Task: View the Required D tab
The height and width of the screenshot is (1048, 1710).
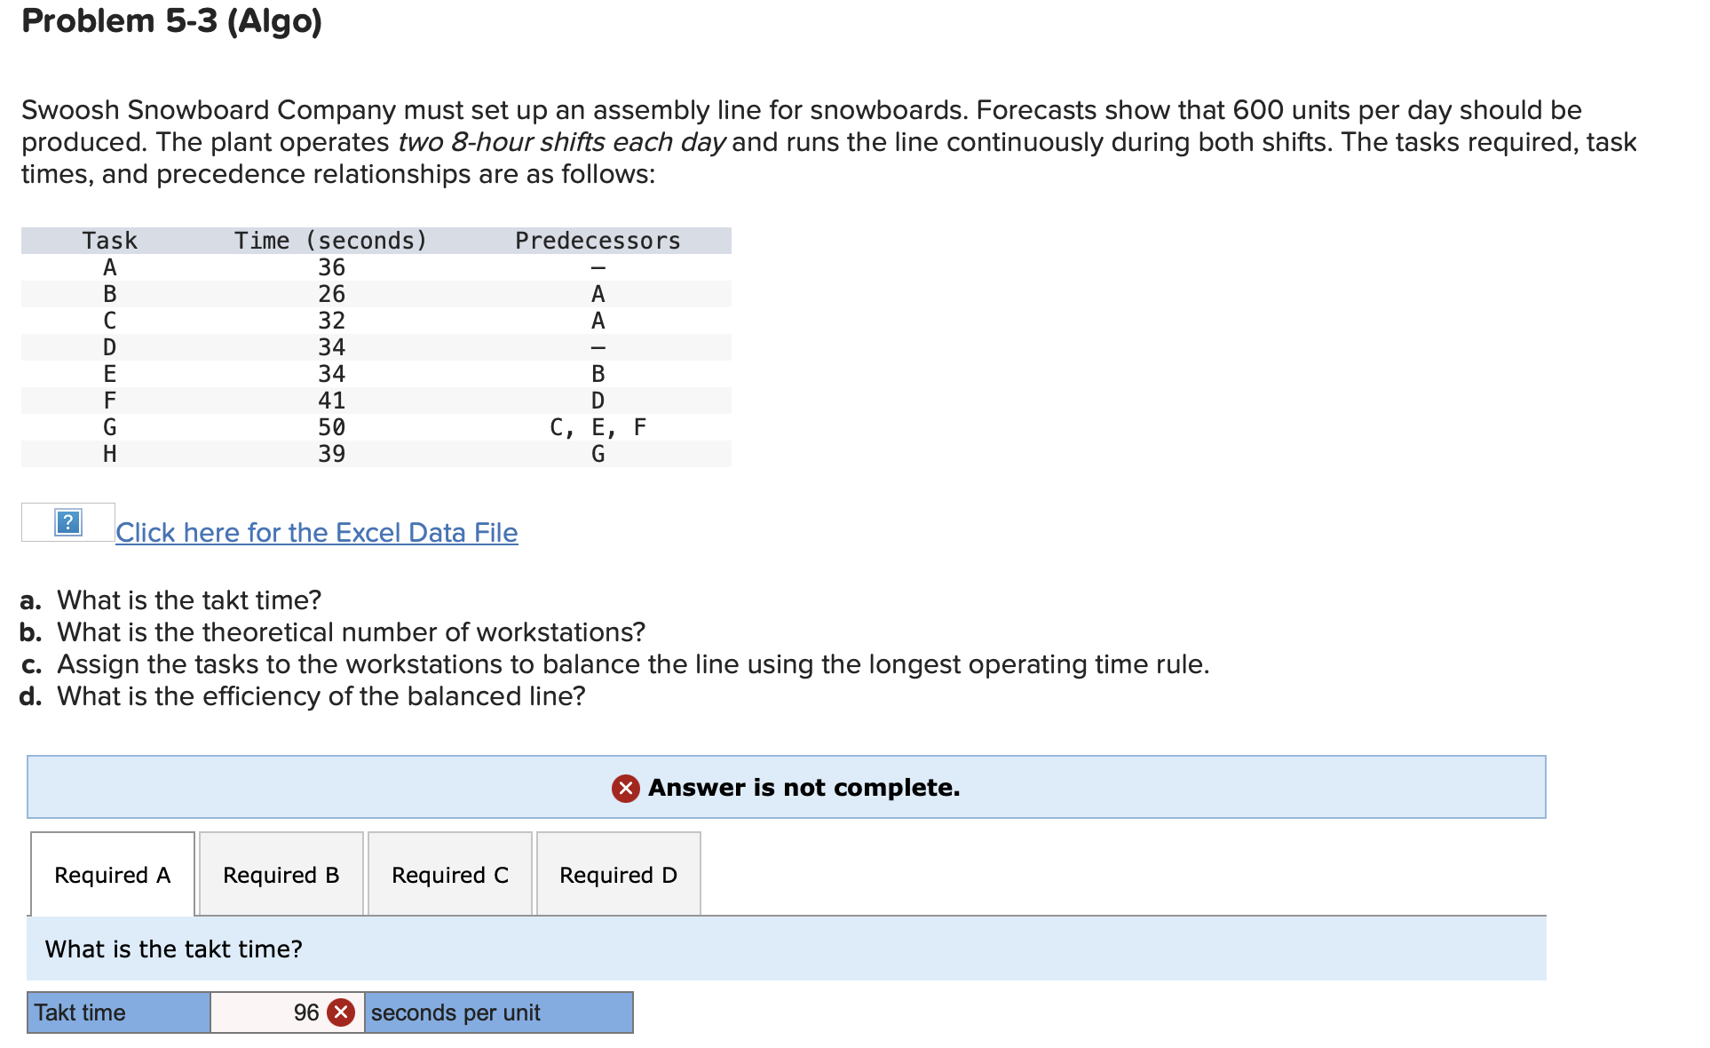Action: coord(618,875)
